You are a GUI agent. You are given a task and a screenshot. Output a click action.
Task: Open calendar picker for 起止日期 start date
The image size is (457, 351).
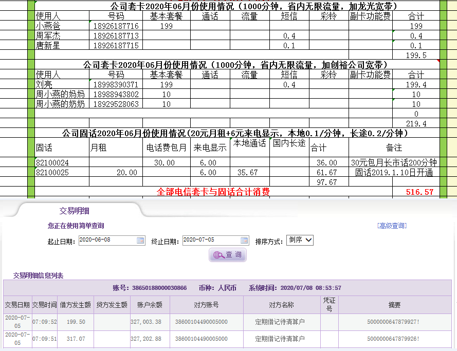pyautogui.click(x=140, y=241)
